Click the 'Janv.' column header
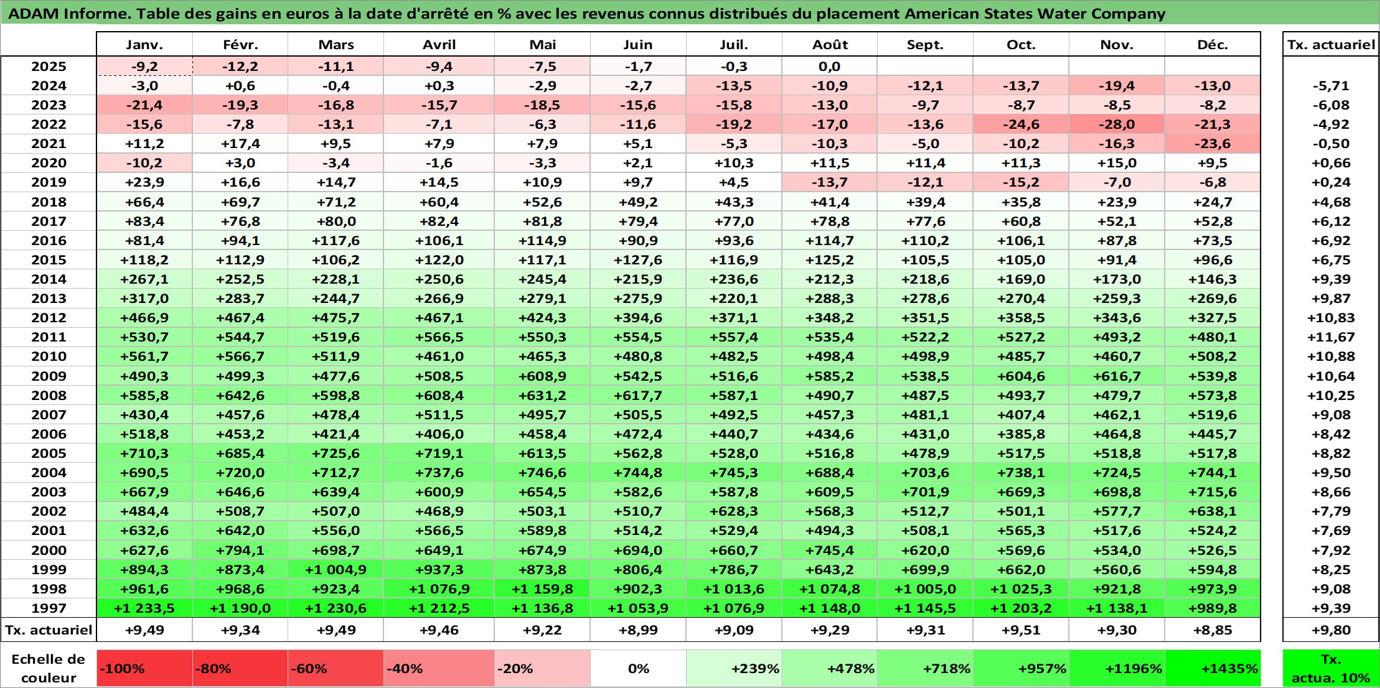This screenshot has width=1380, height=688. [x=144, y=44]
